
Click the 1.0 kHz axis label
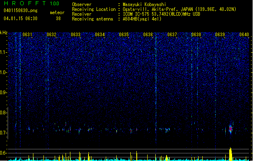coord(4,72)
